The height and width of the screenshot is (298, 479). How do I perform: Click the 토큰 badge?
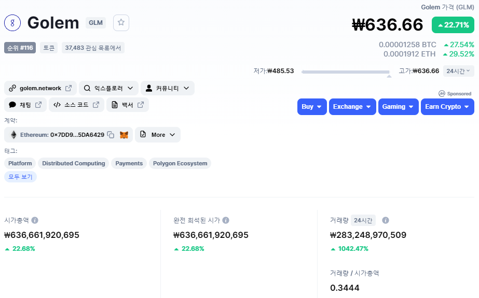pyautogui.click(x=49, y=48)
